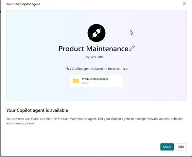This screenshot has height=157, width=192.
Task: Click the 'Folder' label under source name
Action: (x=85, y=83)
